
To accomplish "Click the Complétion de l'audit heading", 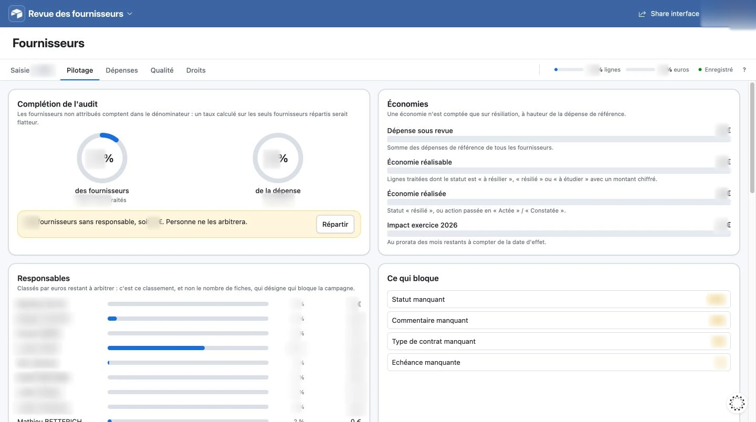I will 58,104.
